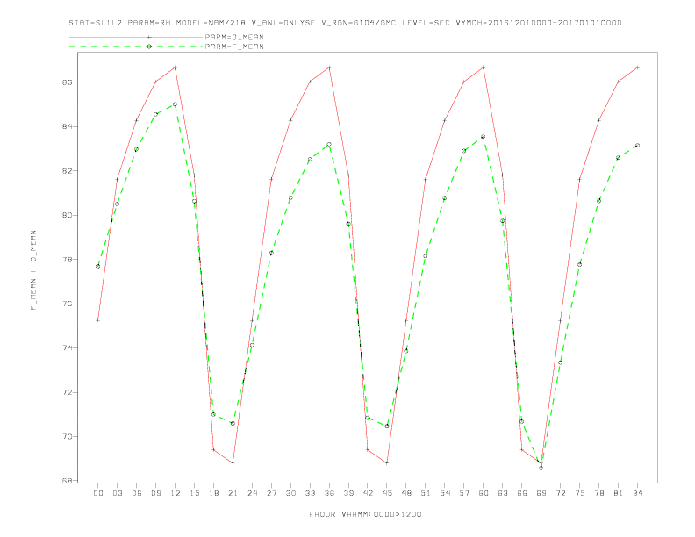Image resolution: width=695 pixels, height=537 pixels.
Task: Click x-axis tick label 48
Action: (x=406, y=493)
